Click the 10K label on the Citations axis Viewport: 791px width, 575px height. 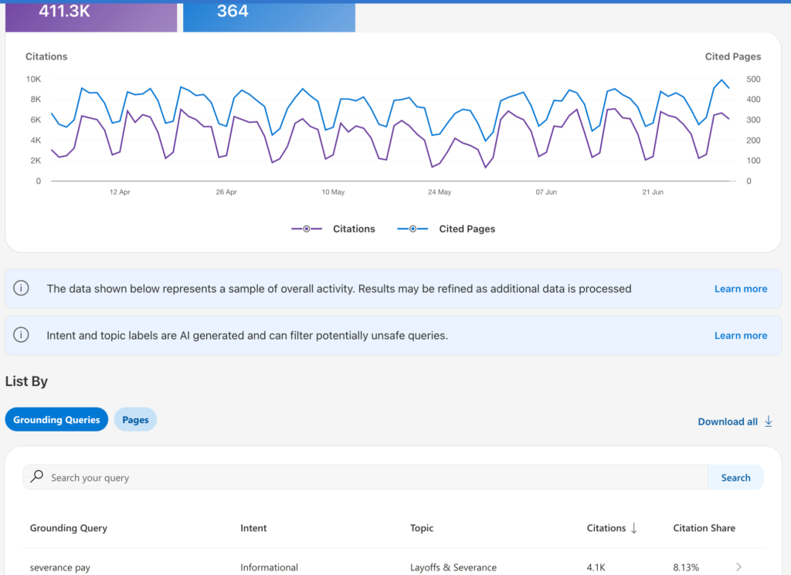[x=33, y=79]
